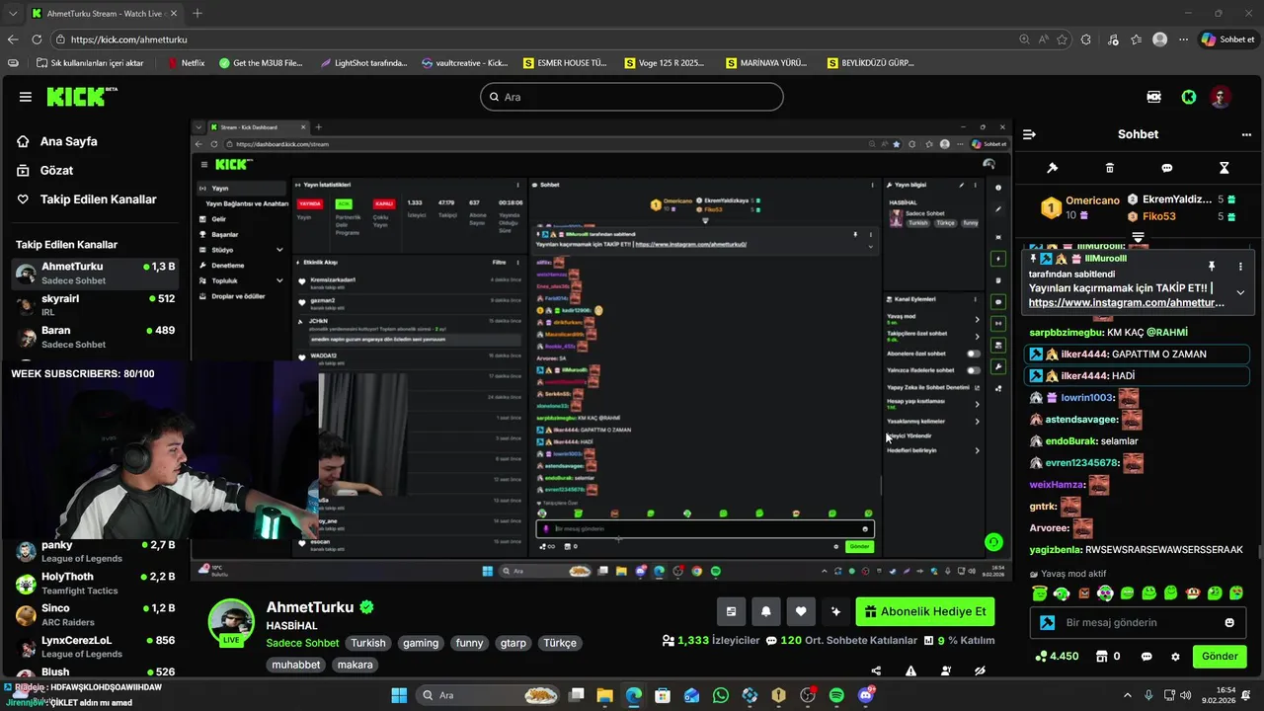Screen dimensions: 1264x711
Task: Click the gtarp tag
Action: coord(513,643)
